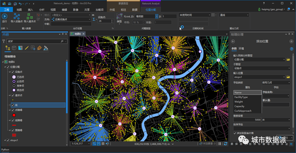Run the location-allocation analysis (运行)
Screen dimensions: 296x153
(x=5, y=17)
